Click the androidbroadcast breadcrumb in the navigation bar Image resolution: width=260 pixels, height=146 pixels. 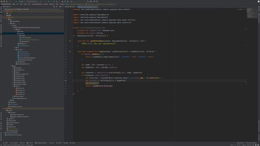37,4
